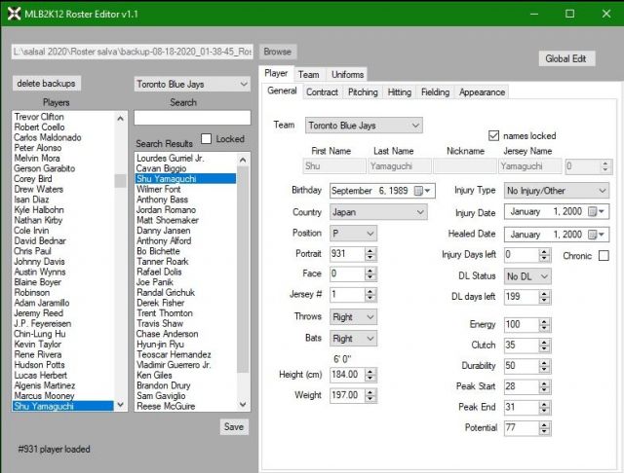Open the Injury Type dropdown
This screenshot has height=473, width=624.
pos(557,191)
